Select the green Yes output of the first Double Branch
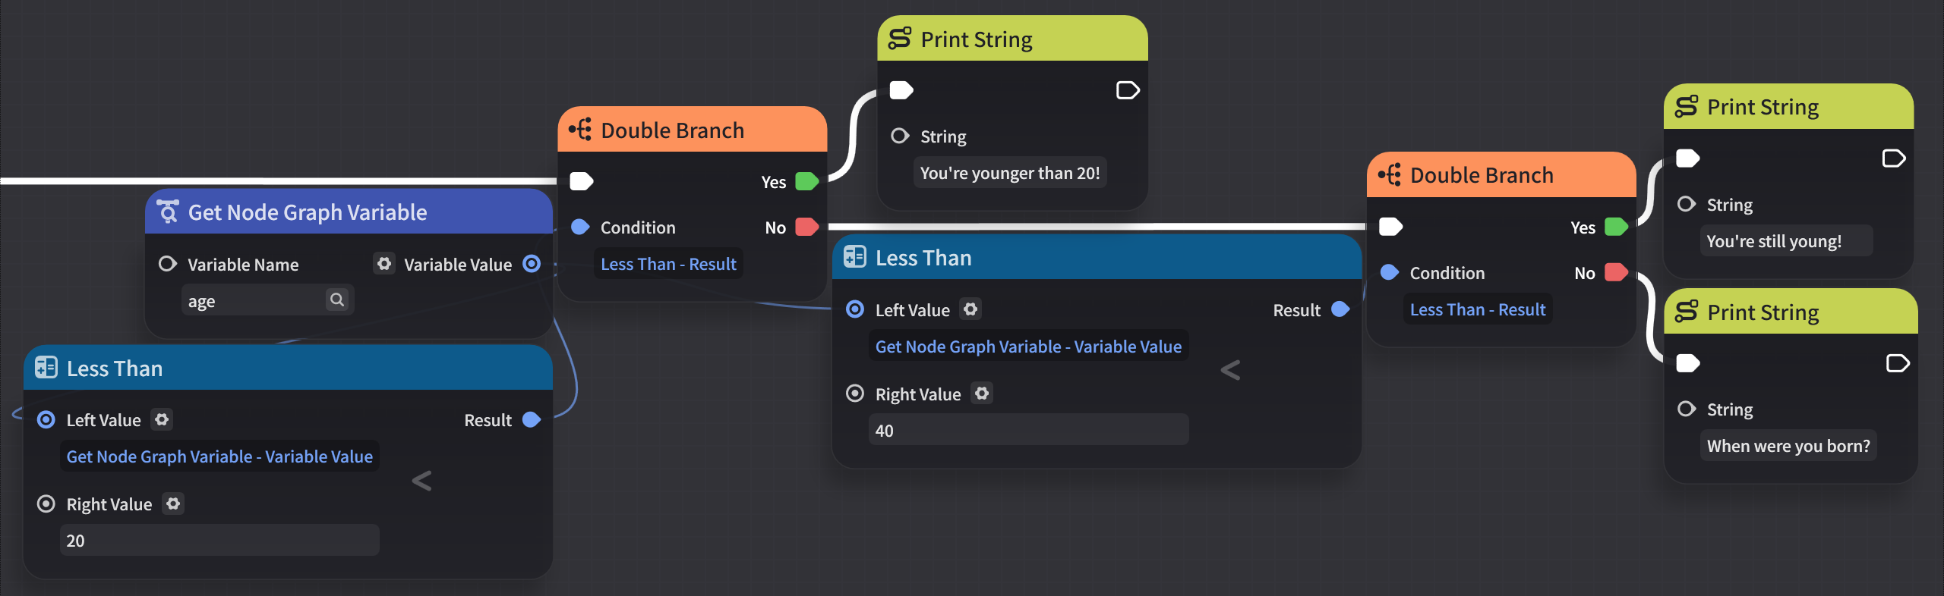The width and height of the screenshot is (1944, 596). (x=806, y=181)
